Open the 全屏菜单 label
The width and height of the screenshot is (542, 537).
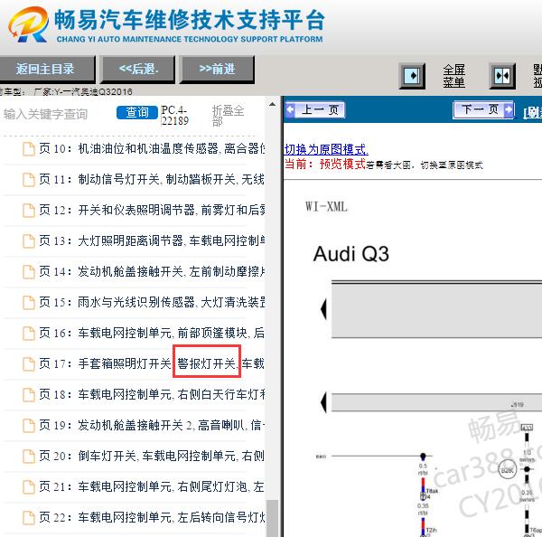click(x=453, y=76)
